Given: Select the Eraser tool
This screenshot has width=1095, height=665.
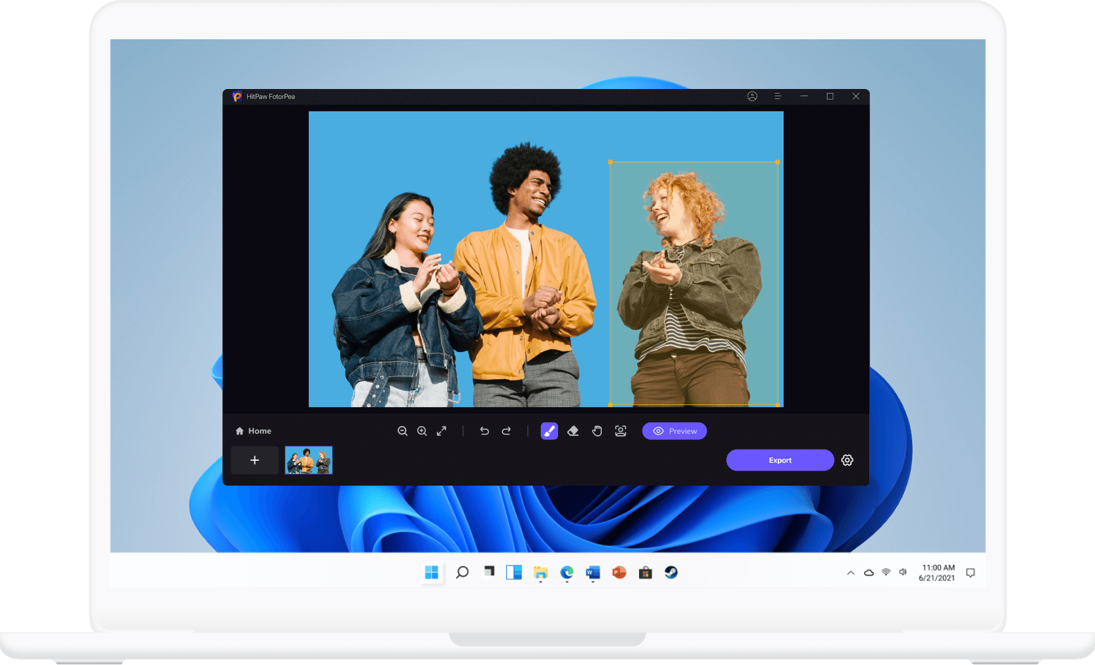Looking at the screenshot, I should [573, 431].
